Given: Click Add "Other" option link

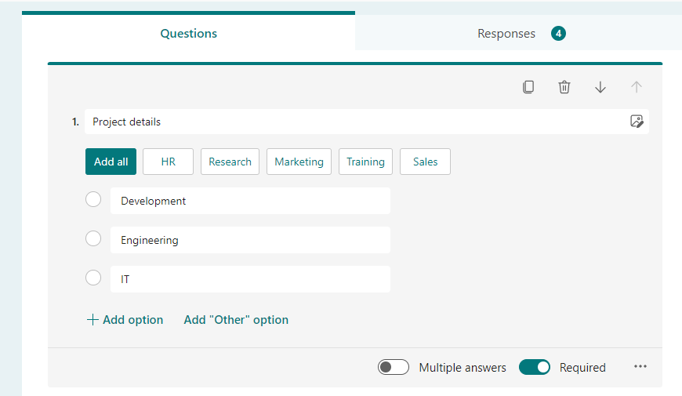Looking at the screenshot, I should pos(236,320).
